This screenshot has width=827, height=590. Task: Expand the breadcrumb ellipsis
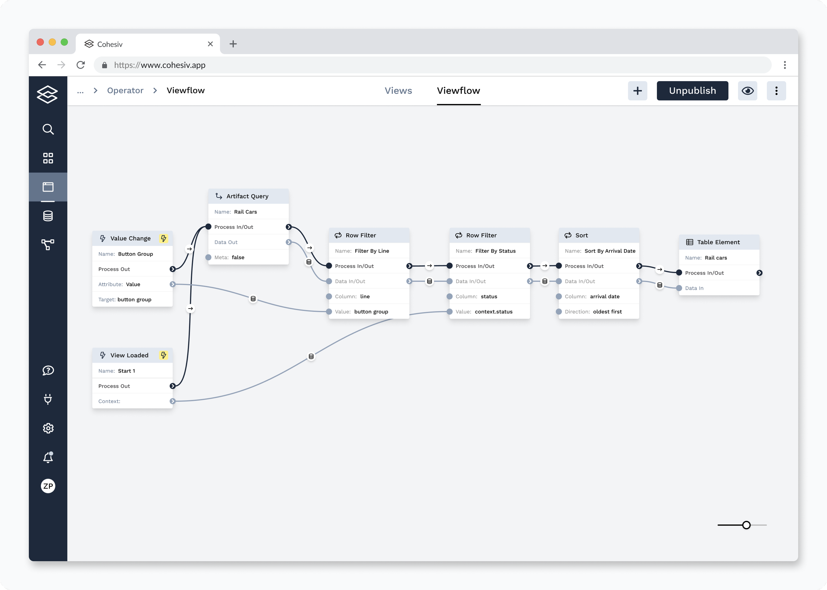pos(80,91)
